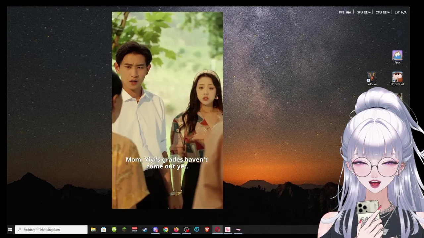Open the pink heart app in the taskbar
Screen dimensions: 424x238
(228, 229)
